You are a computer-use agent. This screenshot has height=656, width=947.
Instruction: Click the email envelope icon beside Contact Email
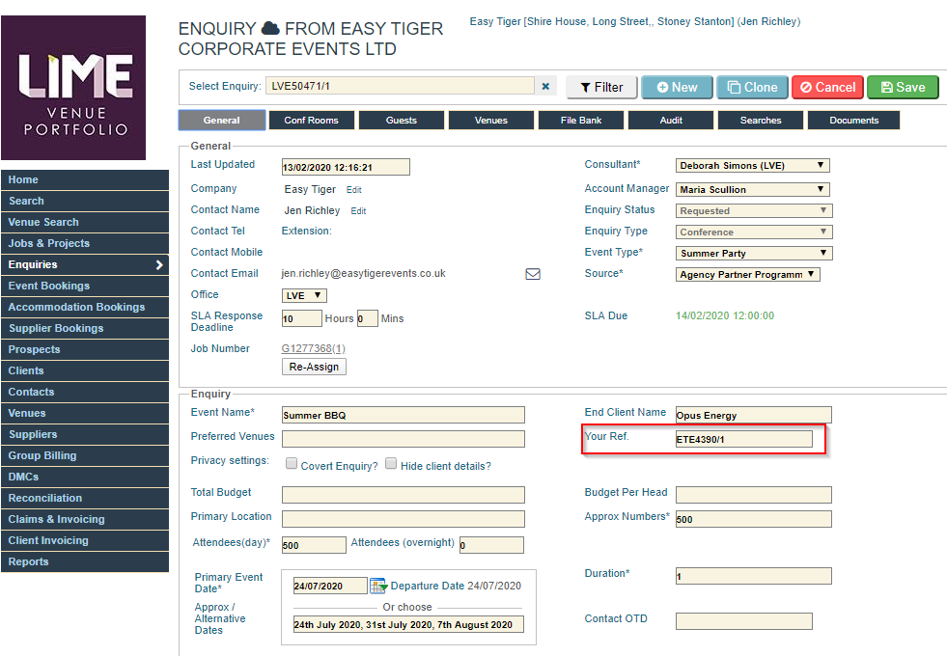point(533,274)
